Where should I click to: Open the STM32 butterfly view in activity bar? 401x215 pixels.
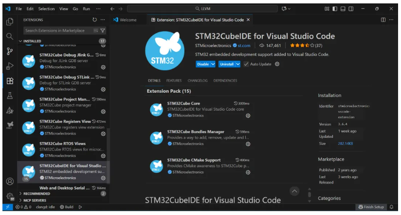coord(9,125)
